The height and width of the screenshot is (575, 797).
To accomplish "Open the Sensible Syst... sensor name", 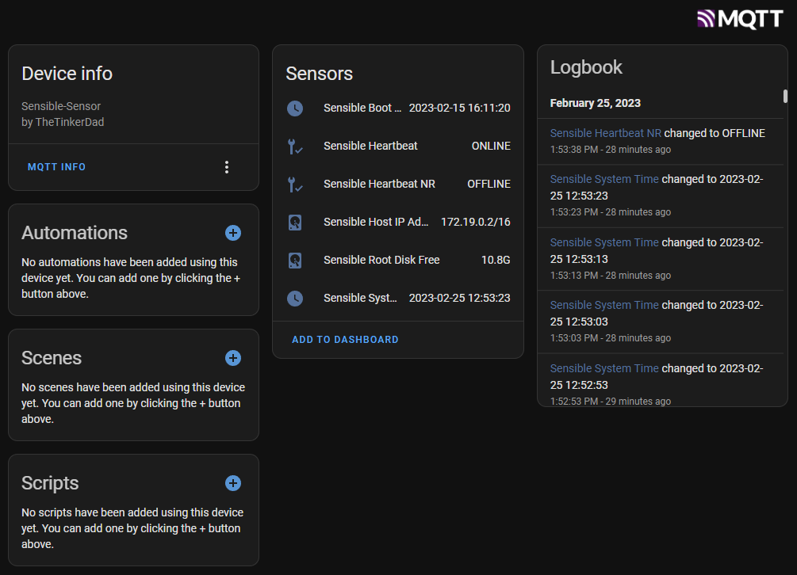I will [x=360, y=299].
